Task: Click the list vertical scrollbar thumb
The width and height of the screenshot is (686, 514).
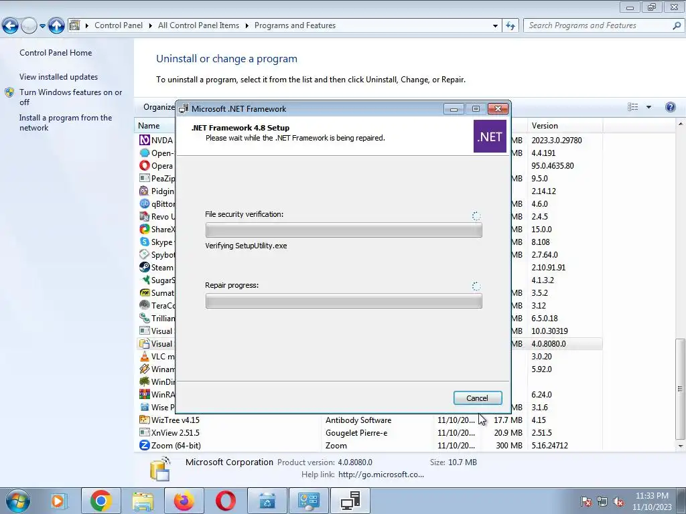Action: pyautogui.click(x=679, y=389)
